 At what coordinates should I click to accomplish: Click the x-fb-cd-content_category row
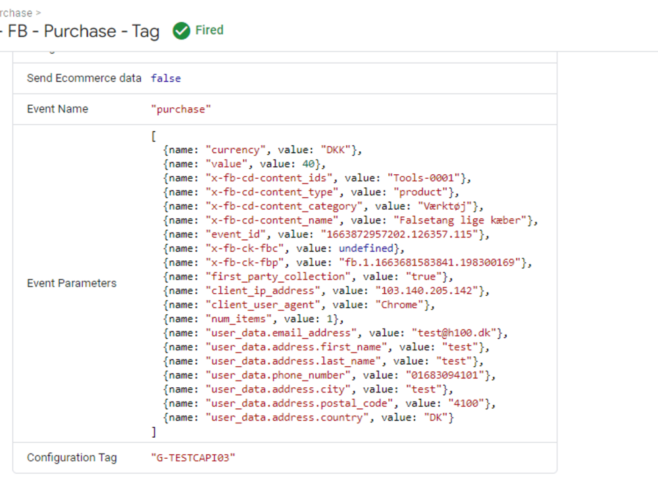pyautogui.click(x=323, y=206)
